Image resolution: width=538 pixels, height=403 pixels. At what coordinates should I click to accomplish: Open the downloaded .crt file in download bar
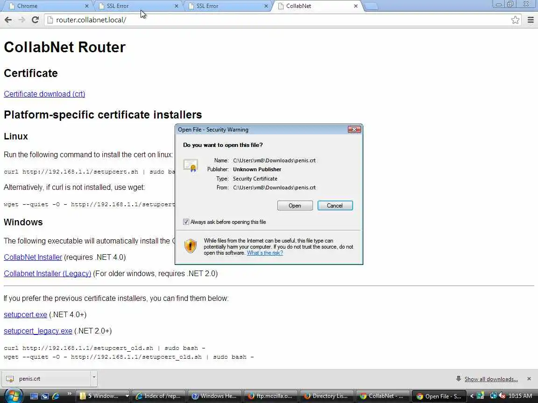46,379
